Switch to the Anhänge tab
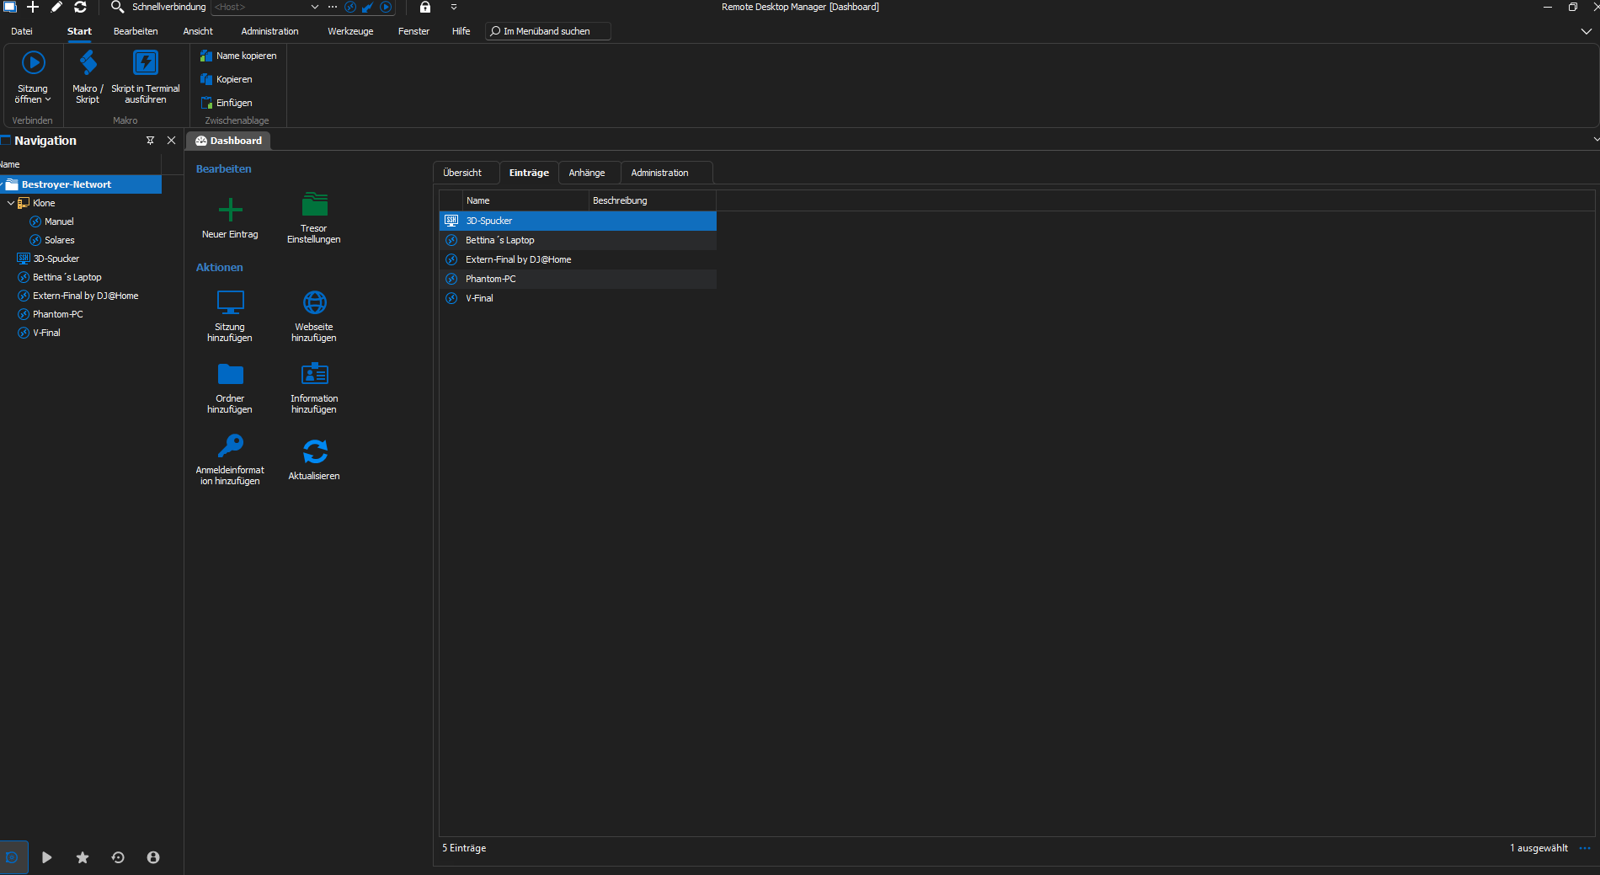Image resolution: width=1600 pixels, height=875 pixels. [587, 173]
